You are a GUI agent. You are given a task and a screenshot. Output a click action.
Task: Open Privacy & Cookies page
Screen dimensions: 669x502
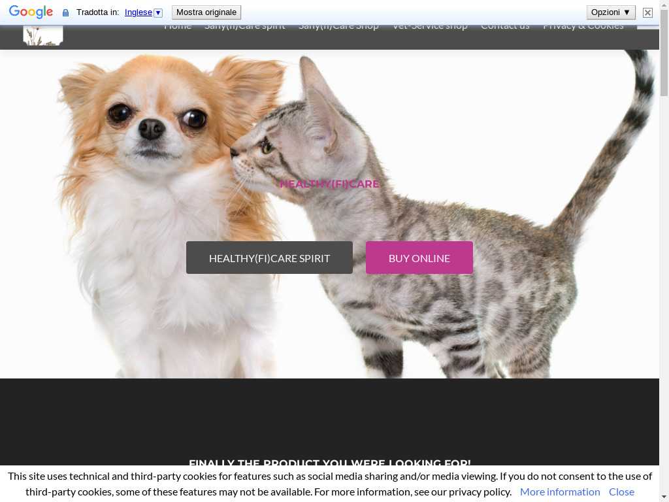pyautogui.click(x=583, y=27)
